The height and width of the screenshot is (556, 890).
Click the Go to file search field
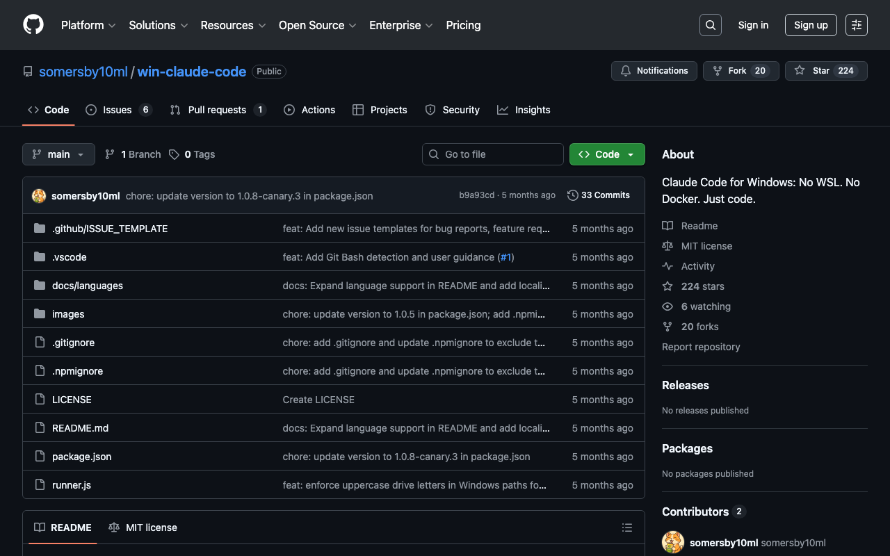coord(492,154)
